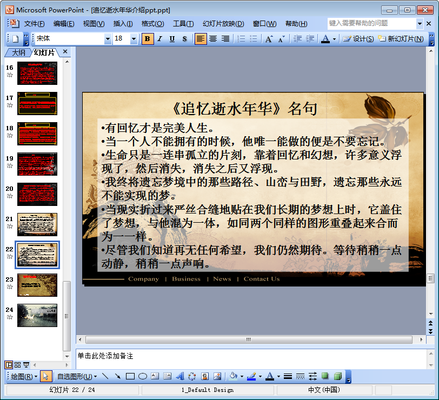Viewport: 439px width, 400px height.
Task: Expand line color dropdown arrow
Action: pos(260,377)
